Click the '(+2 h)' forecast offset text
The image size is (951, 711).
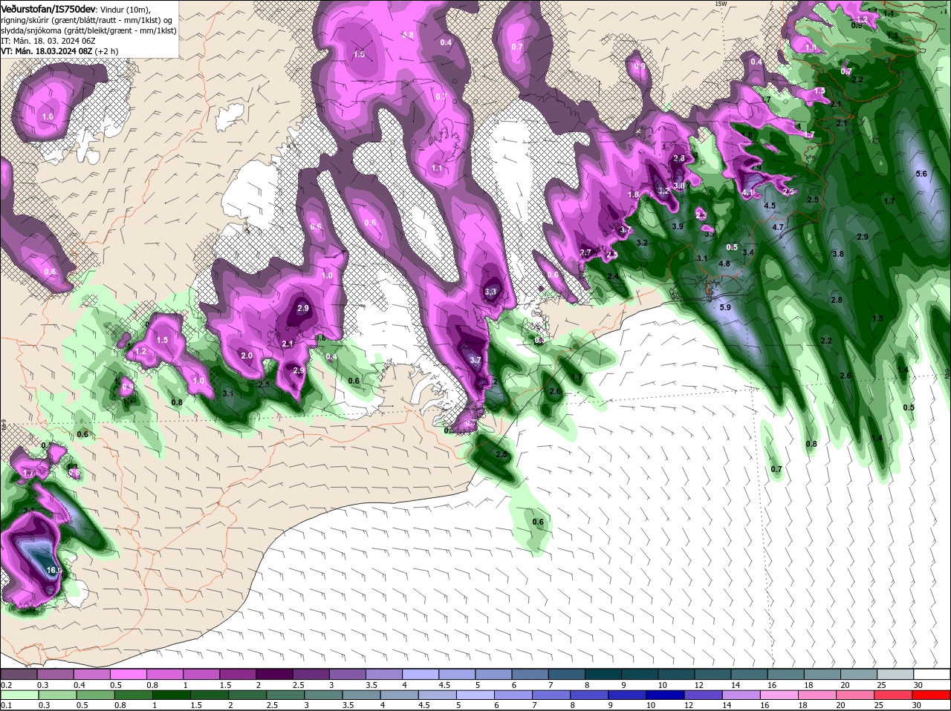pos(108,51)
